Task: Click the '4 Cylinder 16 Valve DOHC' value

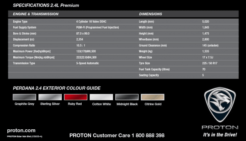Action: [91, 21]
